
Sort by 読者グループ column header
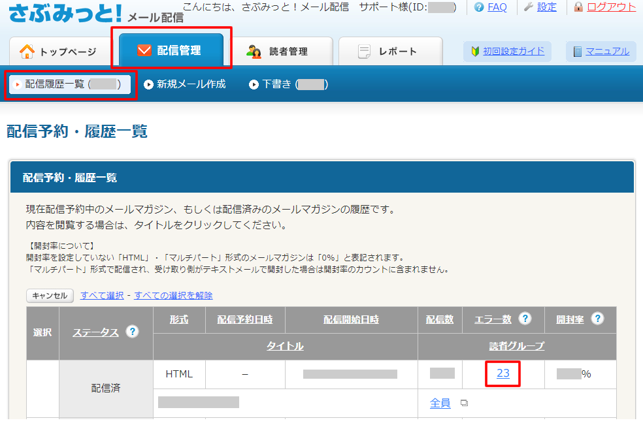517,346
